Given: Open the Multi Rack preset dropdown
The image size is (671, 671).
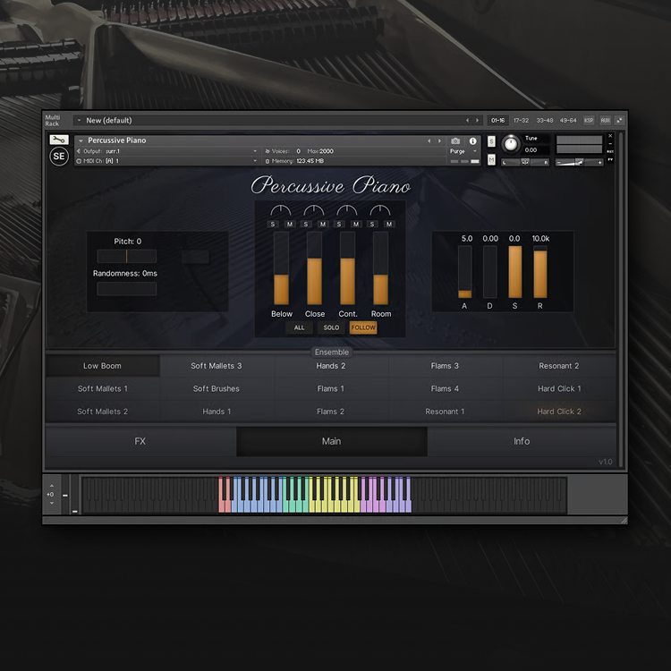Looking at the screenshot, I should coord(79,120).
